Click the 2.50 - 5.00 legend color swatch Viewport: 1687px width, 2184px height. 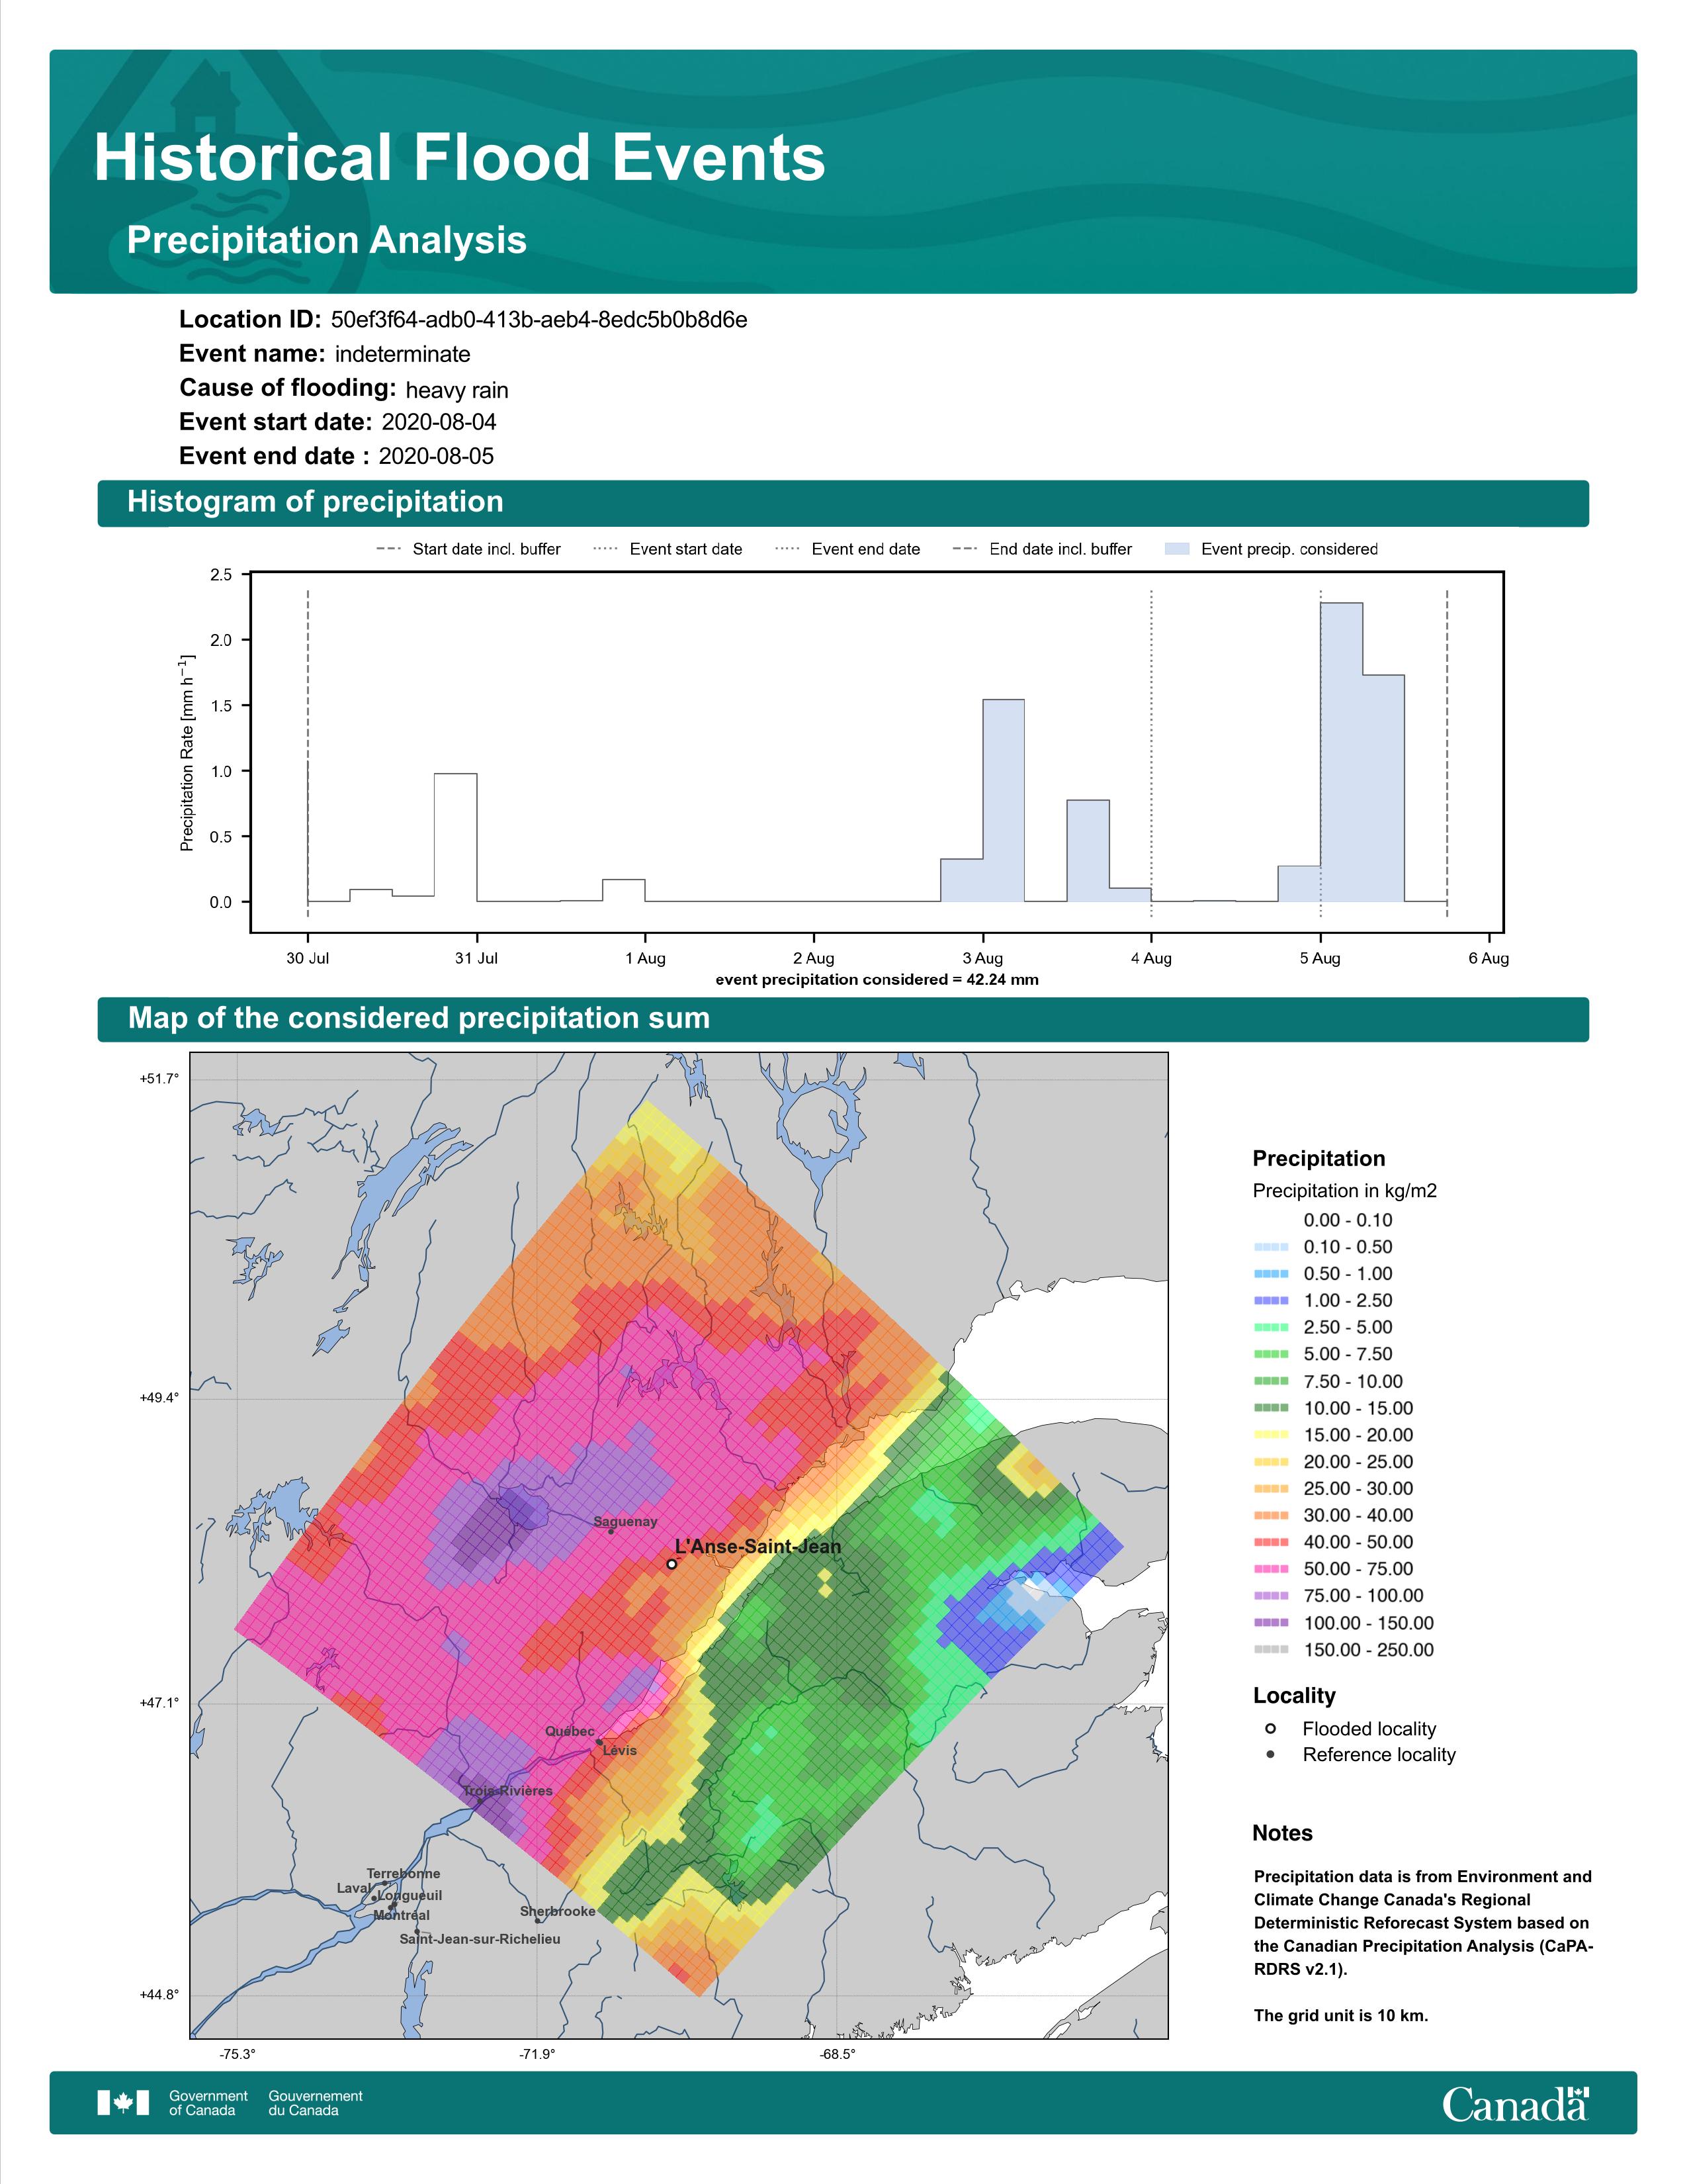1270,1327
